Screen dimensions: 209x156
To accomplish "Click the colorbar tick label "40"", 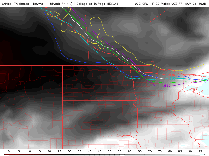I will click(89, 151).
